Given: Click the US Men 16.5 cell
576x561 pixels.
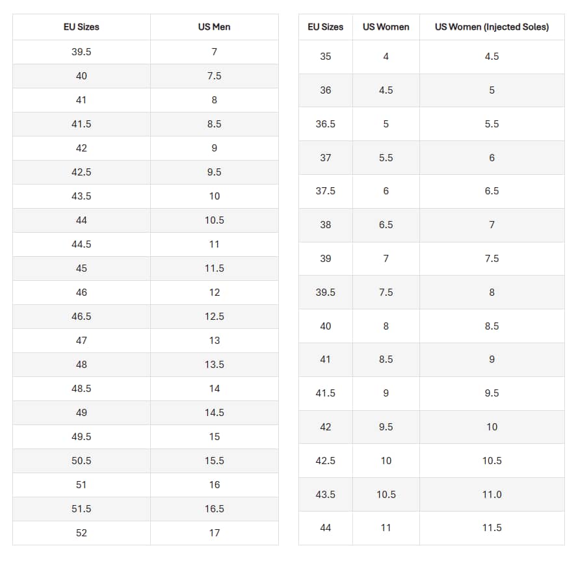Looking at the screenshot, I should coord(214,509).
